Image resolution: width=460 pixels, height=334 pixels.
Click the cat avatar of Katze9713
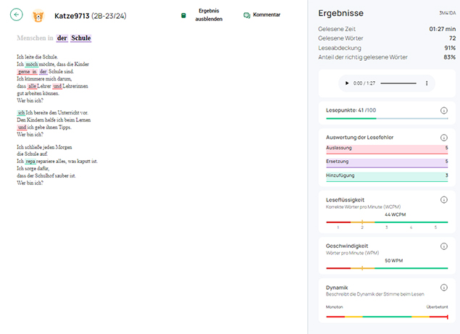click(39, 15)
